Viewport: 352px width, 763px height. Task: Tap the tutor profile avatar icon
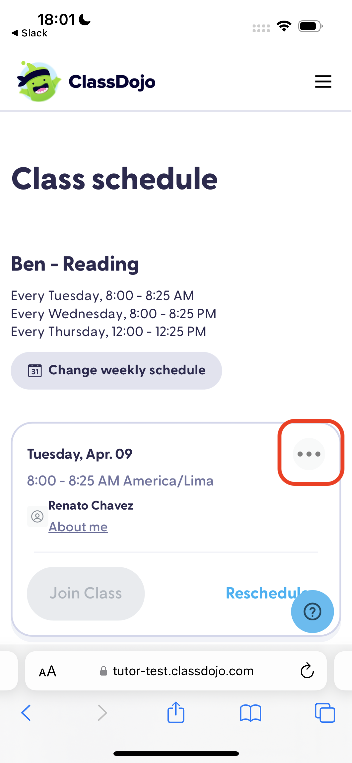38,516
